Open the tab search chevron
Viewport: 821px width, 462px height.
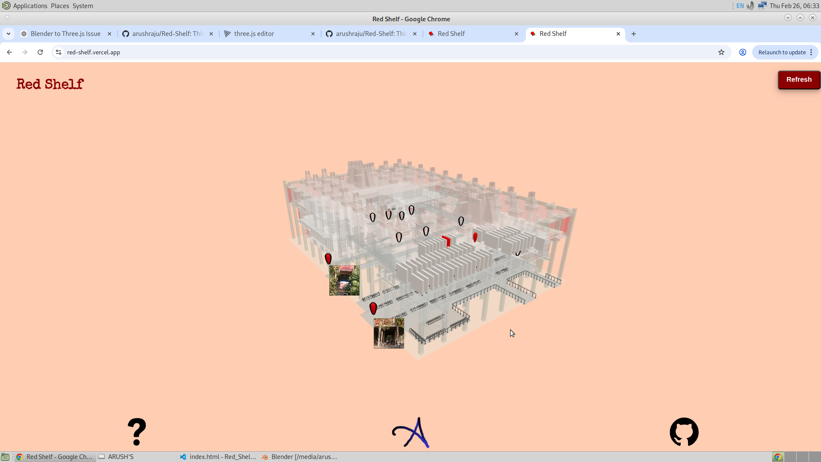[x=9, y=33]
